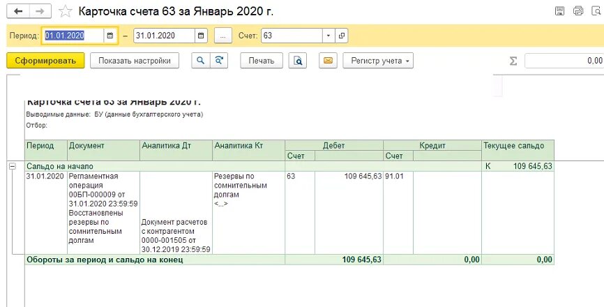Go forward with the right arrow button
The height and width of the screenshot is (307, 604).
(40, 11)
